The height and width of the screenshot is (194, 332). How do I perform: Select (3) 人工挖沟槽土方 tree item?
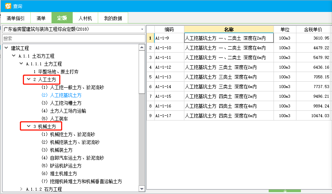click(x=61, y=103)
